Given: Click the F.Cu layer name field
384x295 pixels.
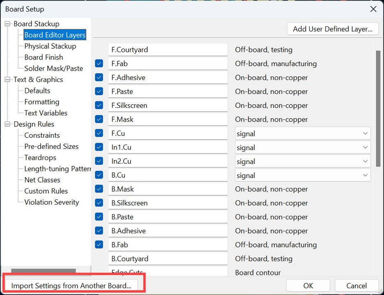Looking at the screenshot, I should pyautogui.click(x=168, y=133).
